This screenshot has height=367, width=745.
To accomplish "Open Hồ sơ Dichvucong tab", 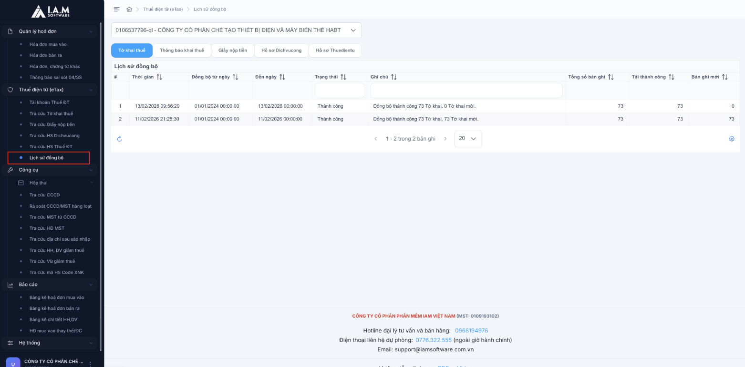I will click(281, 51).
